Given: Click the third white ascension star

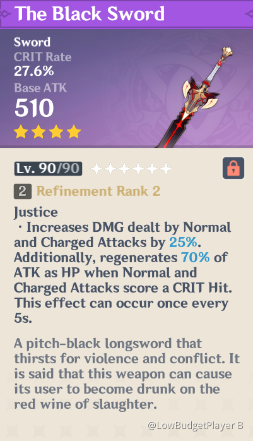Looking at the screenshot, I should [124, 169].
